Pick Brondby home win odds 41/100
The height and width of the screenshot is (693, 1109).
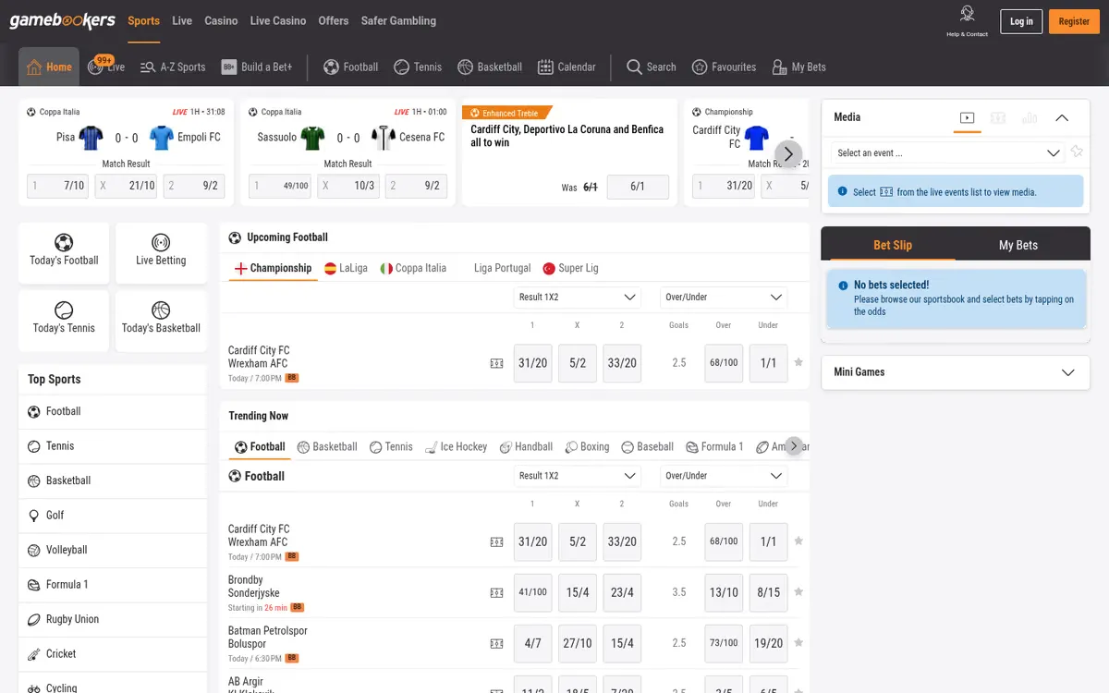pos(533,592)
